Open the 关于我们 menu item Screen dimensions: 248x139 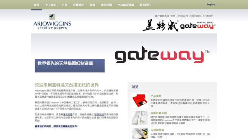pyautogui.click(x=51, y=5)
